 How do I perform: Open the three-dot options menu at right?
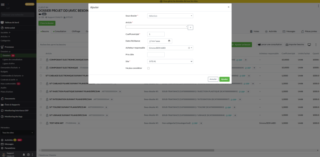317,45
